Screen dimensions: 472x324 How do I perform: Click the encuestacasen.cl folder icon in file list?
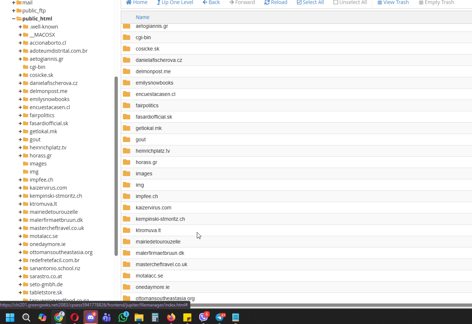(127, 94)
